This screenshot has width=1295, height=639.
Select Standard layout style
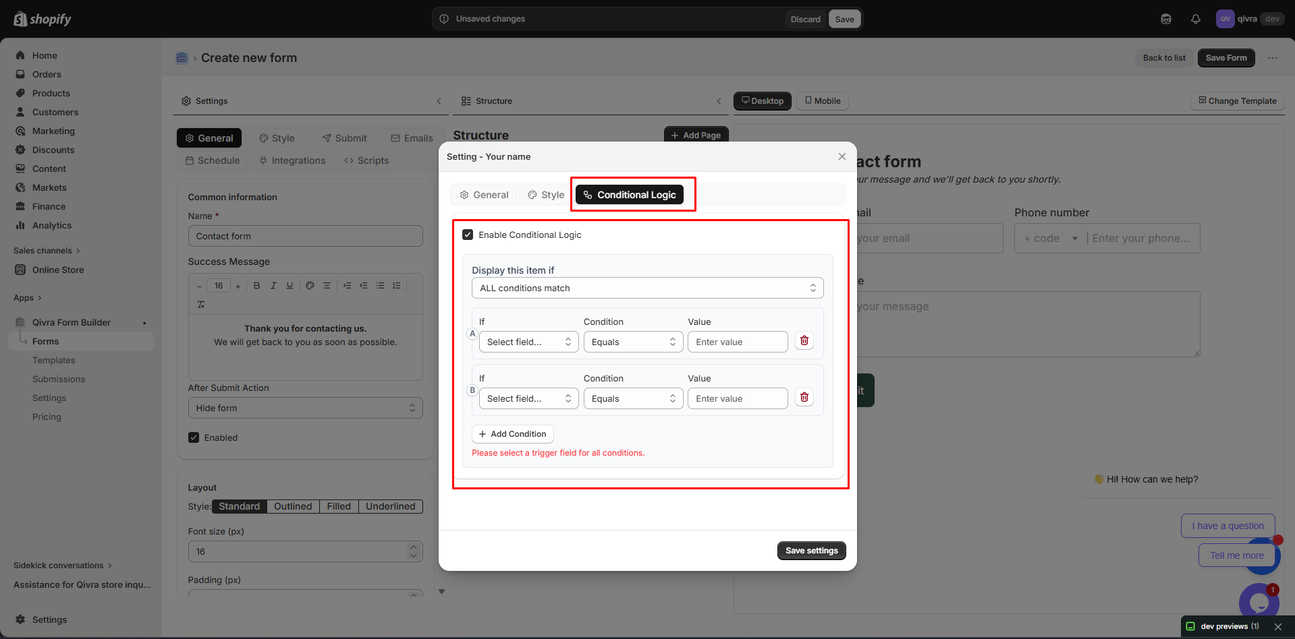pyautogui.click(x=239, y=506)
